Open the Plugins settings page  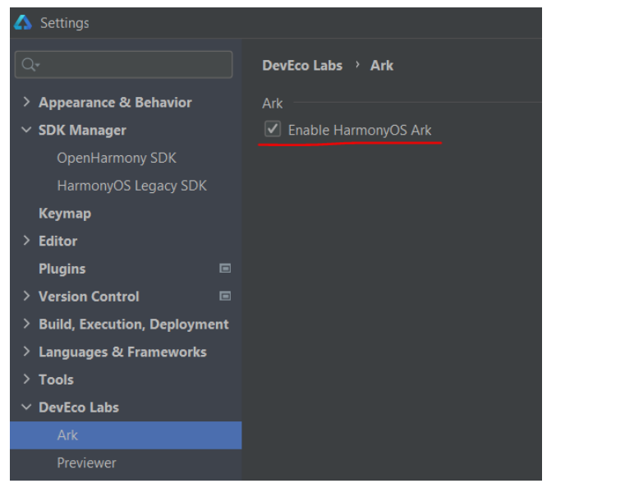coord(62,269)
